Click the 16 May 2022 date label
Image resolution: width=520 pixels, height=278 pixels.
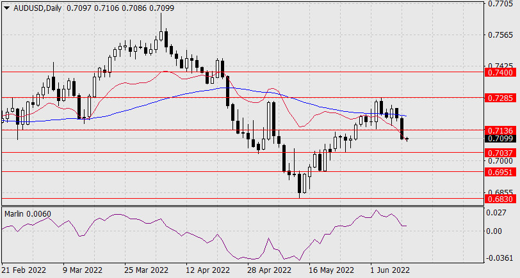point(331,270)
